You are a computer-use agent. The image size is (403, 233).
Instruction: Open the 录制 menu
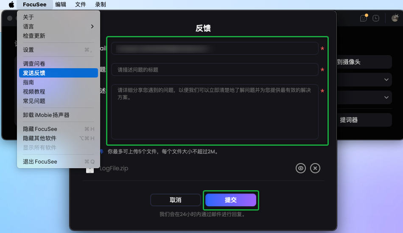coord(101,5)
